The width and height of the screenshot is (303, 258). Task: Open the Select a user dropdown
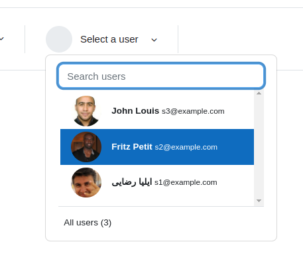(x=101, y=39)
